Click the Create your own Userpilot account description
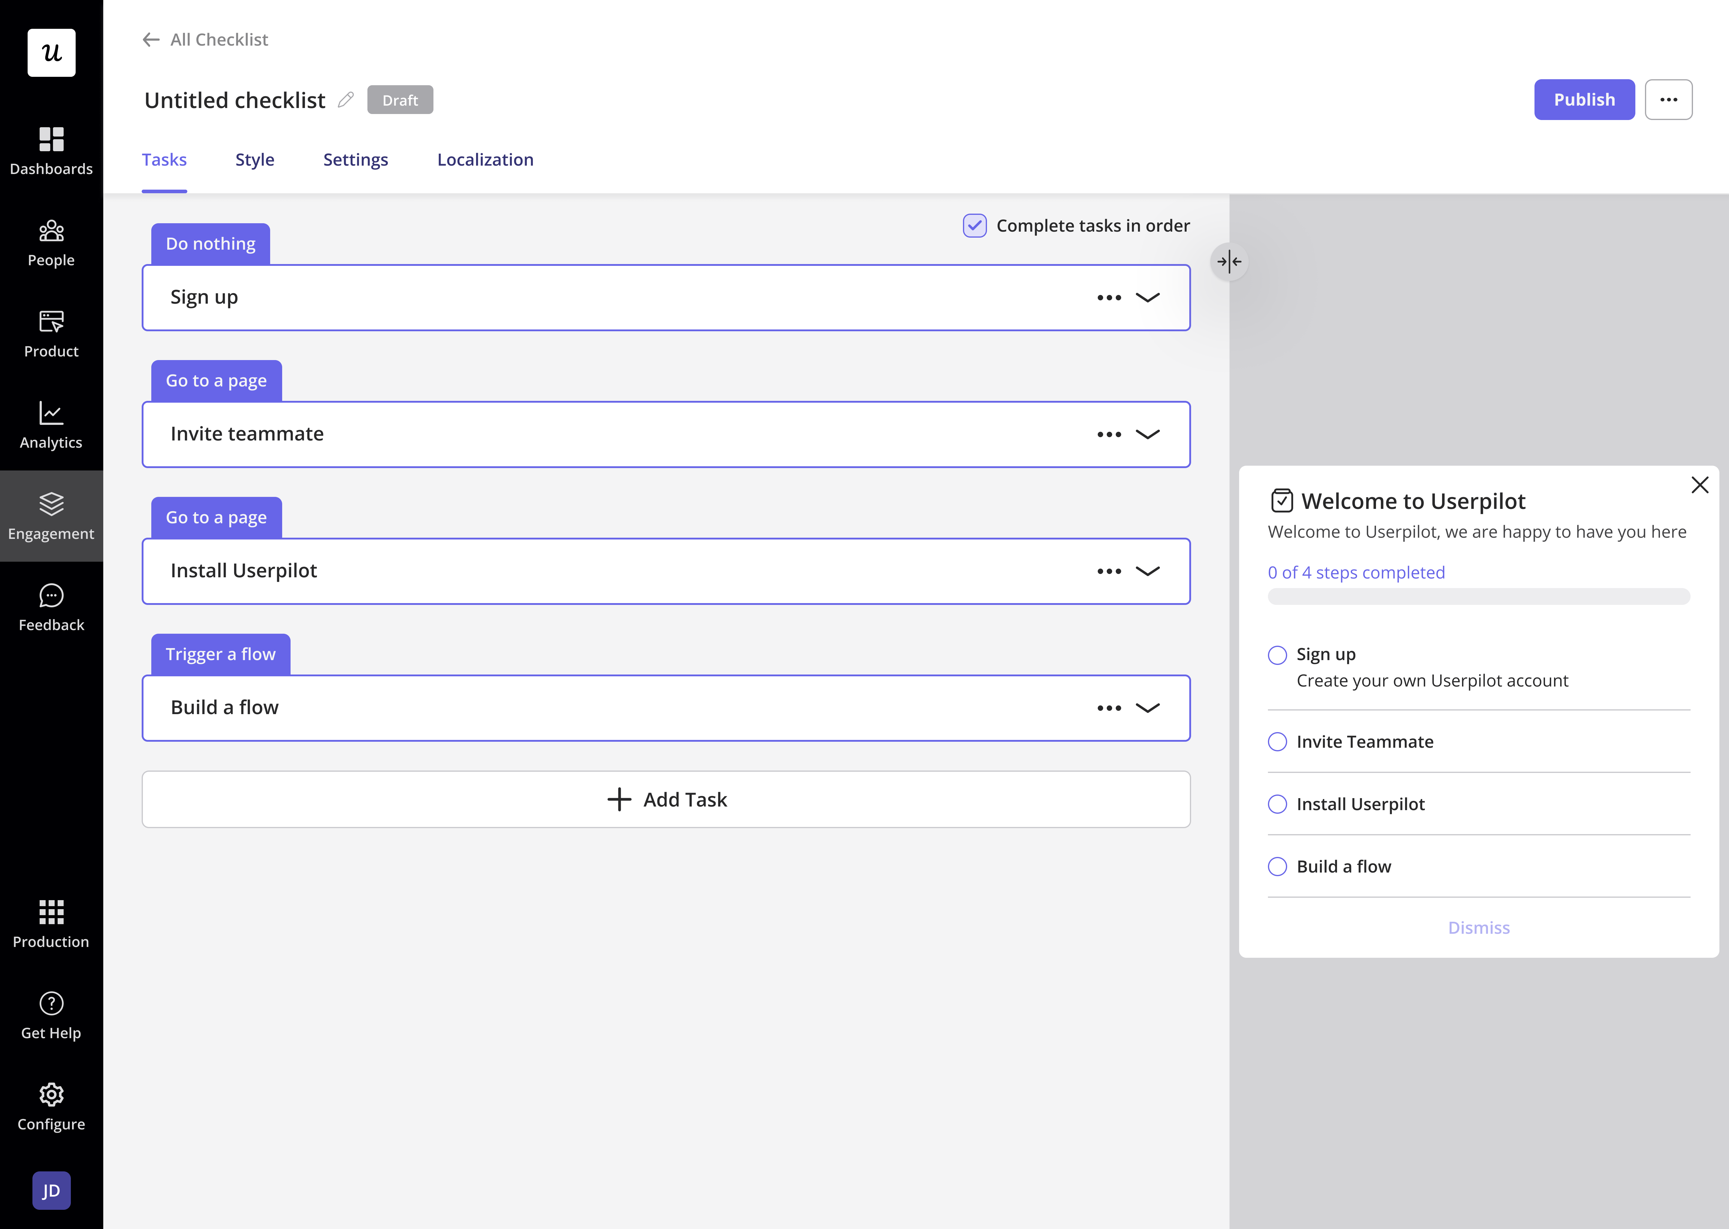Viewport: 1729px width, 1229px height. tap(1432, 681)
